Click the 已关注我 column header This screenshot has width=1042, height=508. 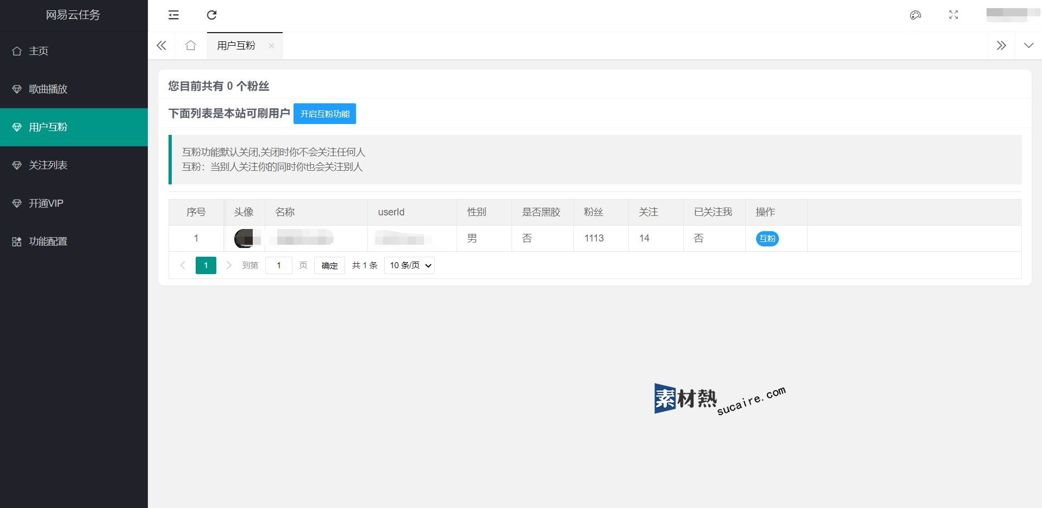point(713,212)
